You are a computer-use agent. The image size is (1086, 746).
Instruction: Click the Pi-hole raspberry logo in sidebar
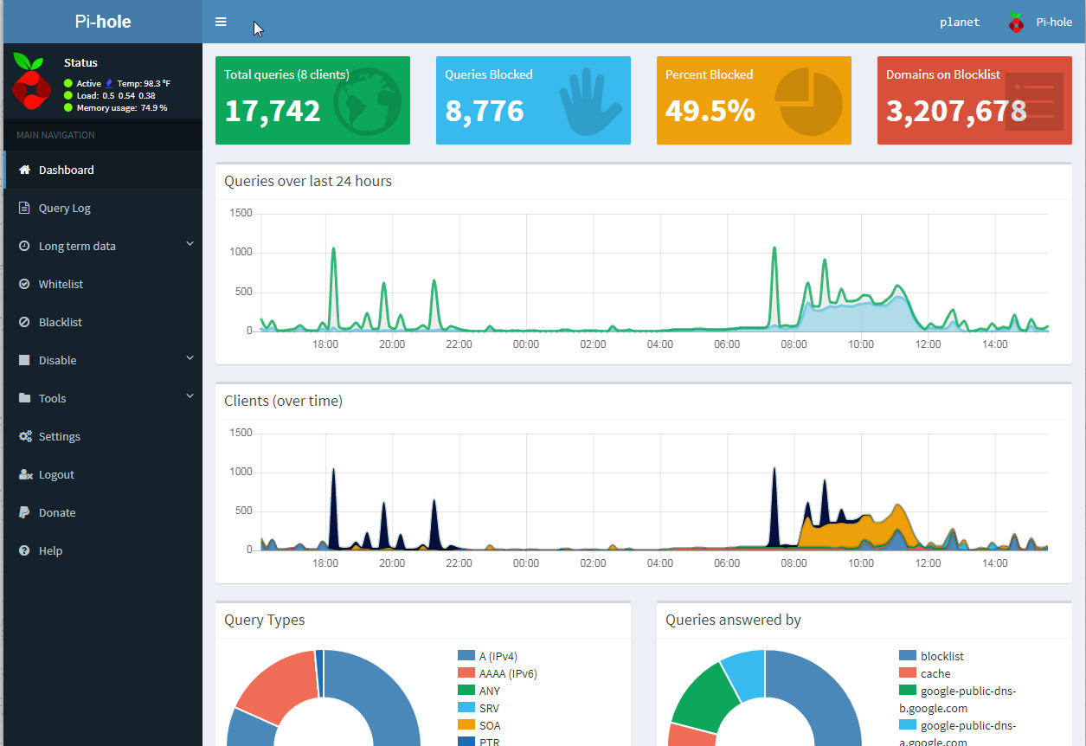[x=31, y=80]
